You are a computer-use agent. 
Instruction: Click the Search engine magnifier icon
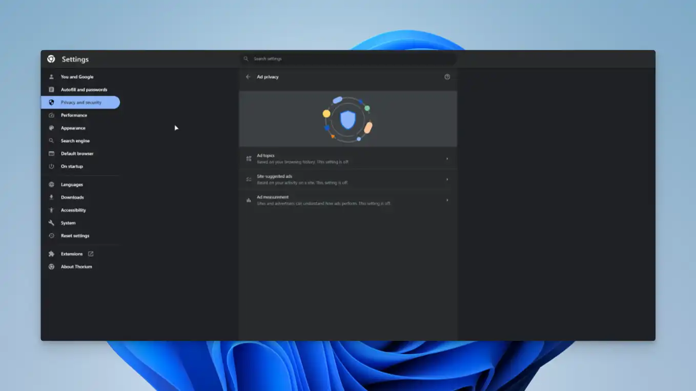51,140
